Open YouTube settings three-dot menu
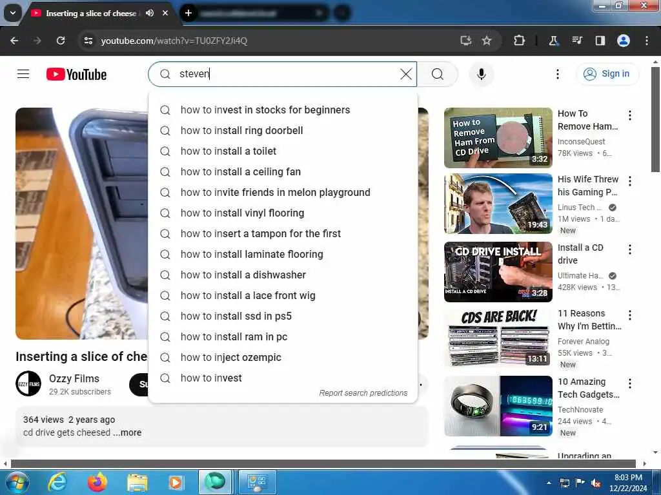 click(x=557, y=74)
